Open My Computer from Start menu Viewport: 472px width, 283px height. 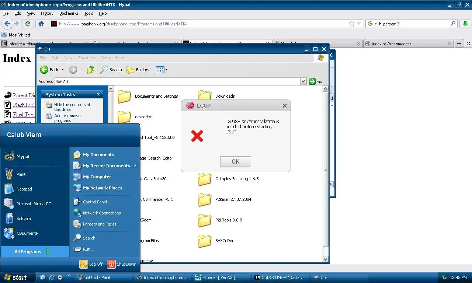click(104, 177)
